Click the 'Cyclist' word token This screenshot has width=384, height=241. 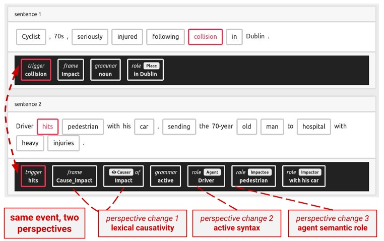pos(31,37)
